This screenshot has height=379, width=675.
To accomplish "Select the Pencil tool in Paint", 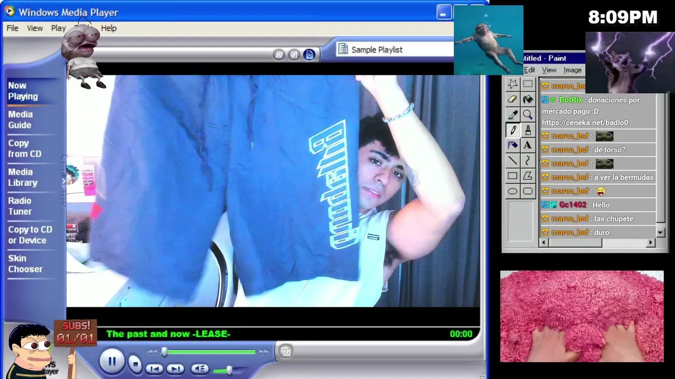I will click(513, 130).
